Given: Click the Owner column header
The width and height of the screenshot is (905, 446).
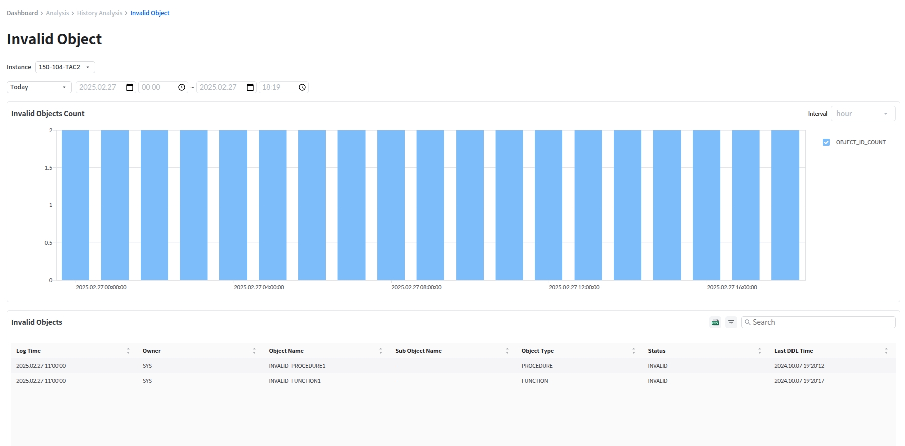Looking at the screenshot, I should (152, 351).
